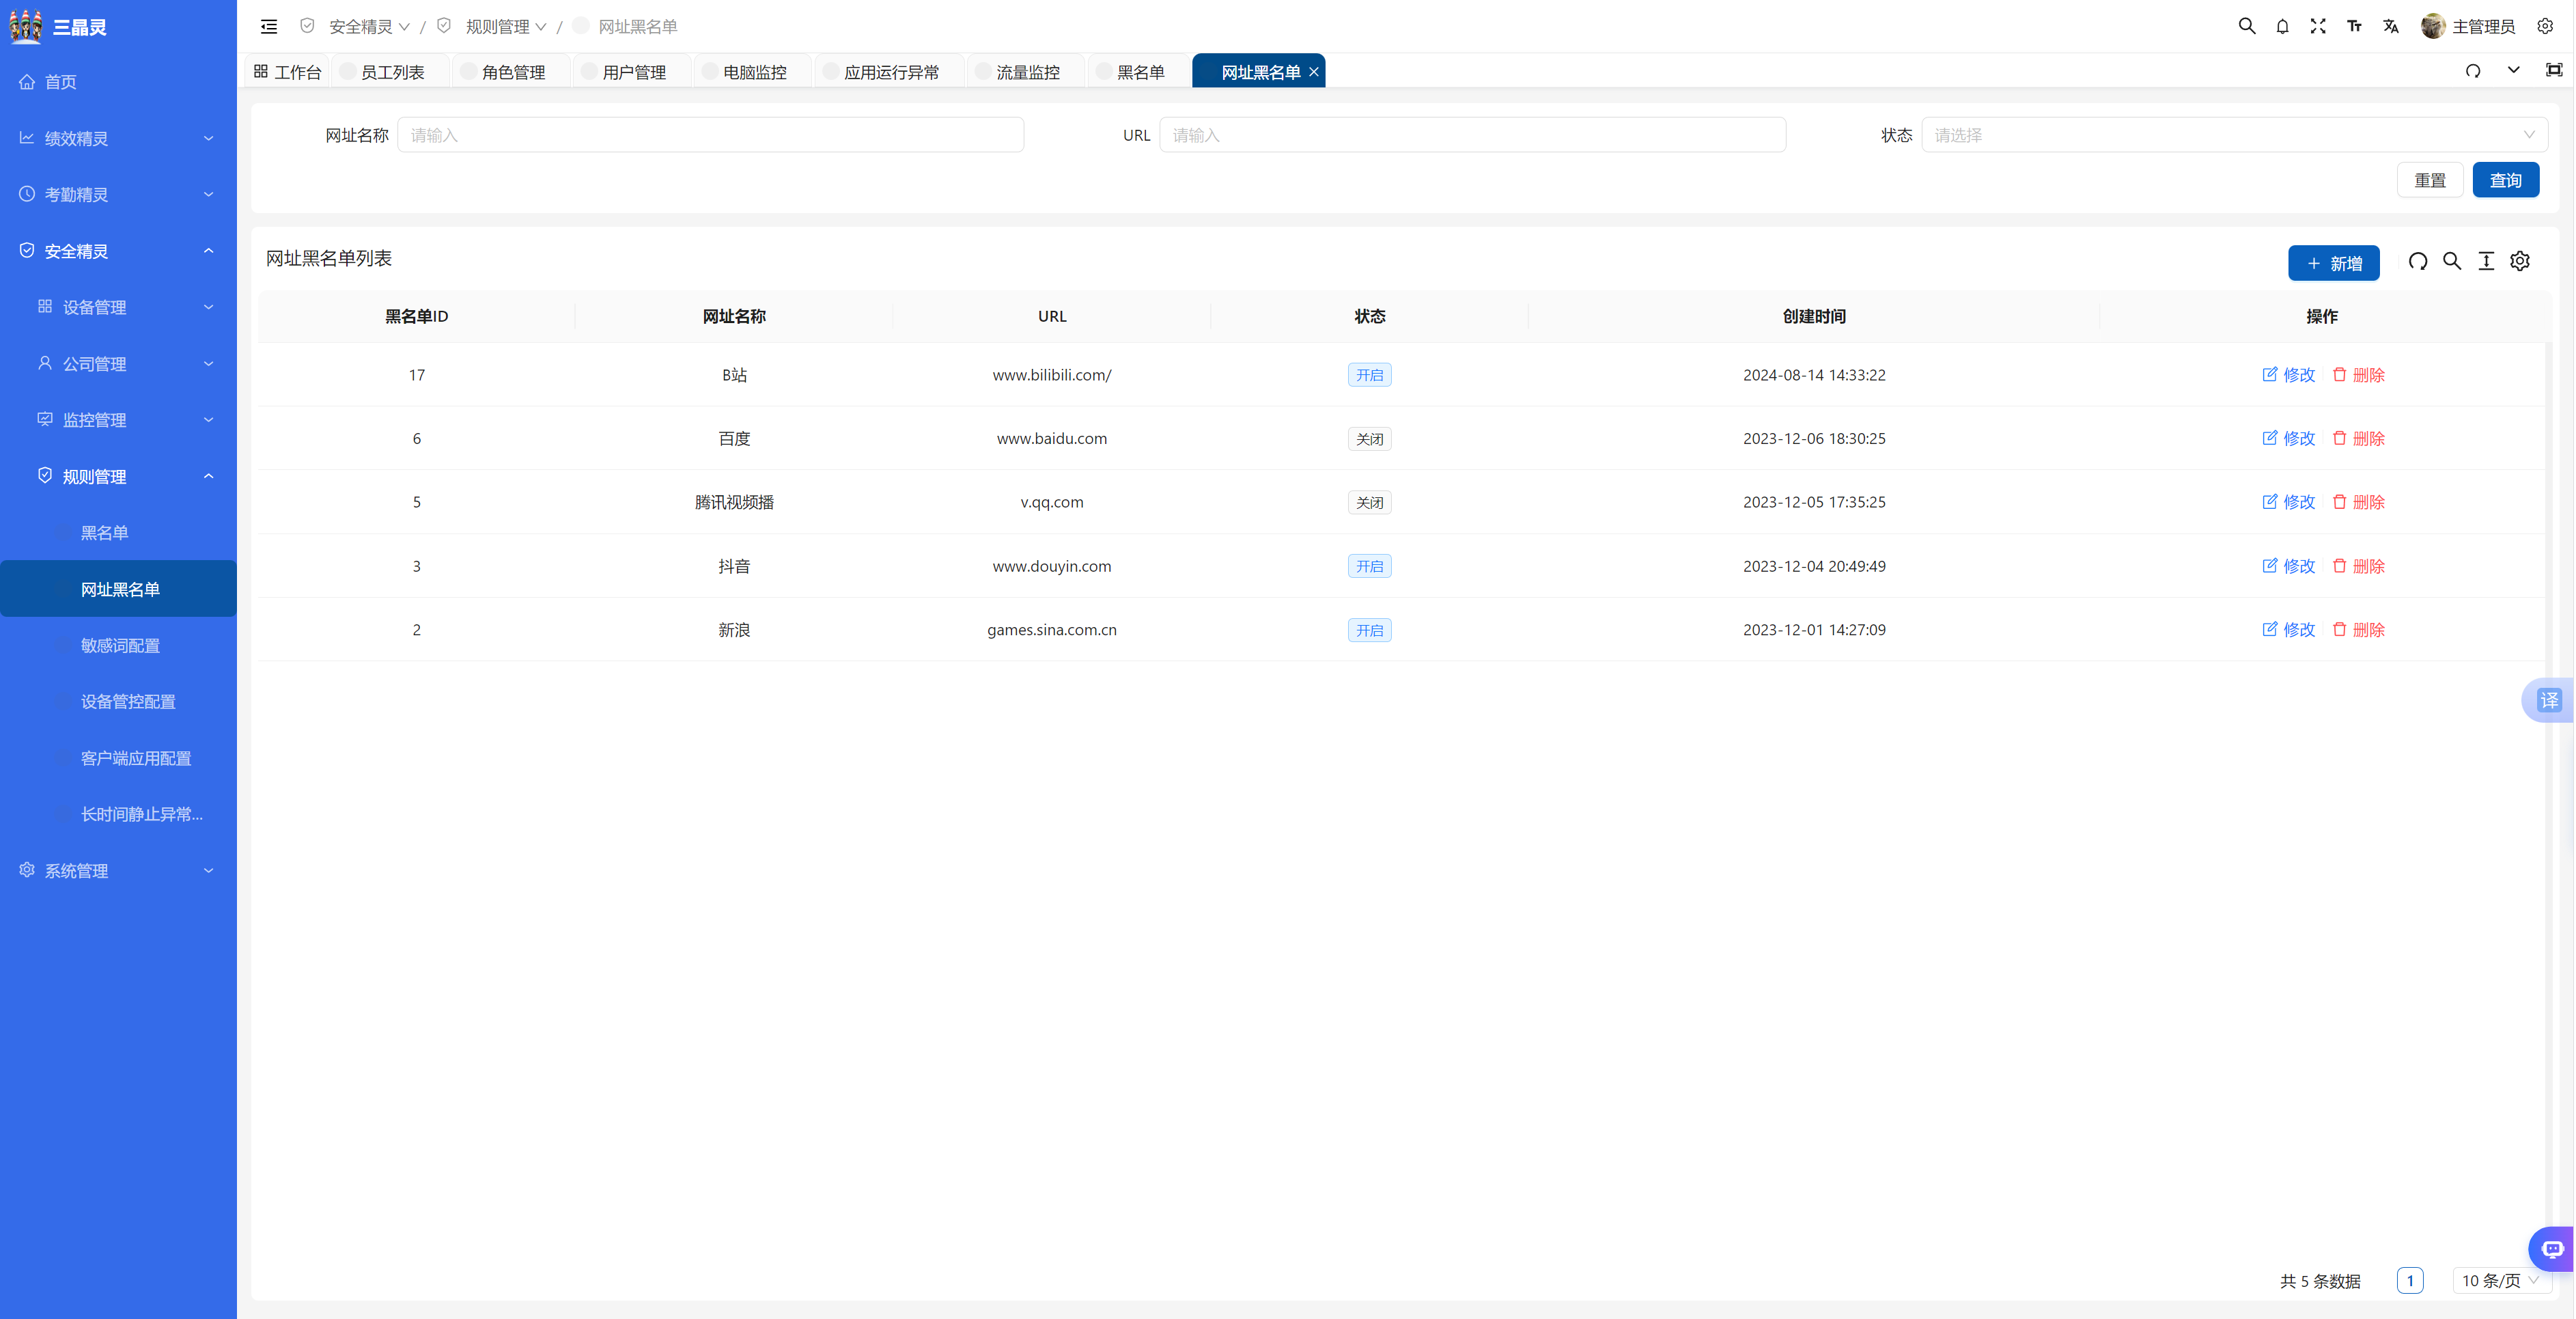Open the language translation icon in header
2576x1319 pixels.
click(x=2391, y=27)
